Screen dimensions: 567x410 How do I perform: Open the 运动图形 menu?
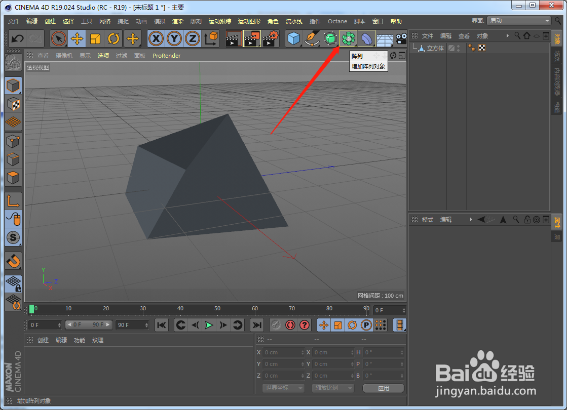(x=249, y=21)
